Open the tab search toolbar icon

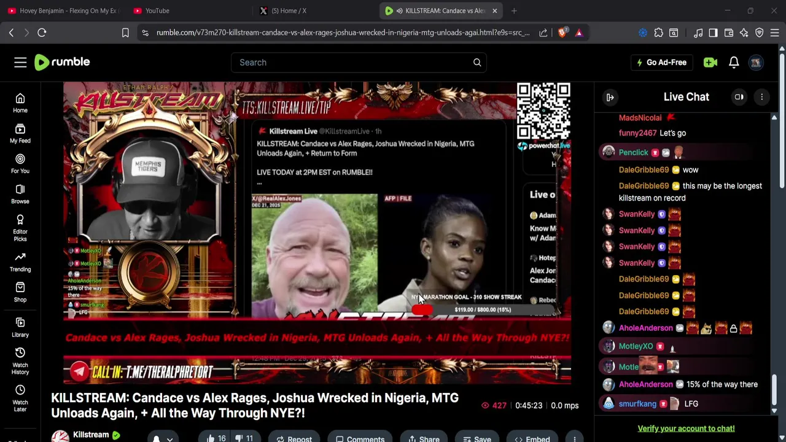click(x=674, y=33)
